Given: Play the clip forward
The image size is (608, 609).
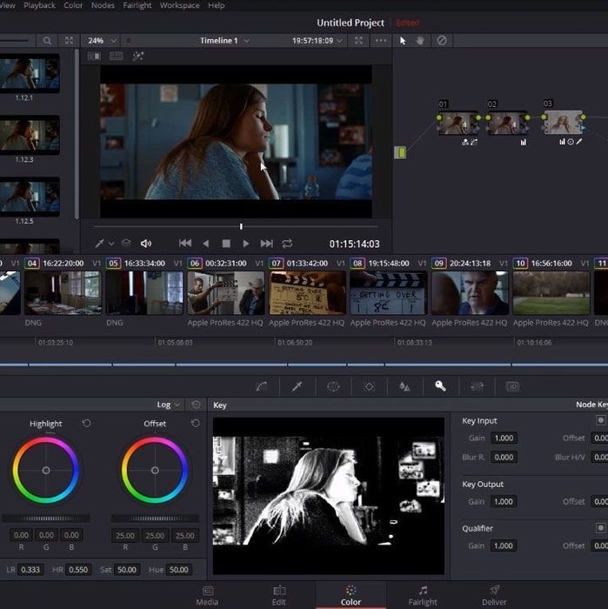Looking at the screenshot, I should (x=246, y=244).
